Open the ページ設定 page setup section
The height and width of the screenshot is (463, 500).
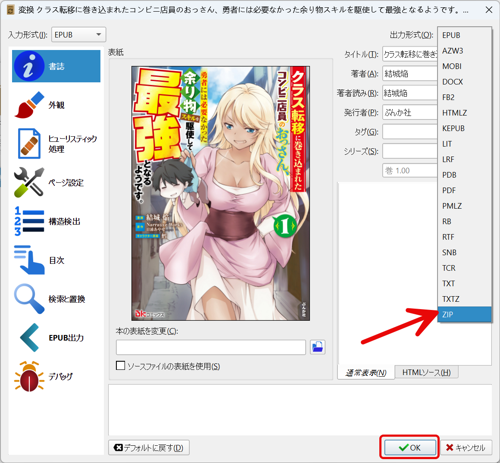pyautogui.click(x=56, y=182)
